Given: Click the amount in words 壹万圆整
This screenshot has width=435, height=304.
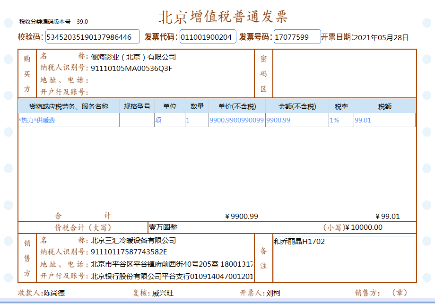Looking at the screenshot, I should [163, 227].
